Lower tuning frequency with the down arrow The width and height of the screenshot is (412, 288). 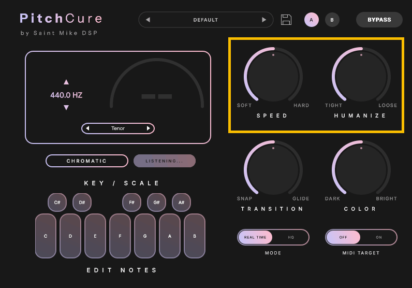click(x=66, y=107)
